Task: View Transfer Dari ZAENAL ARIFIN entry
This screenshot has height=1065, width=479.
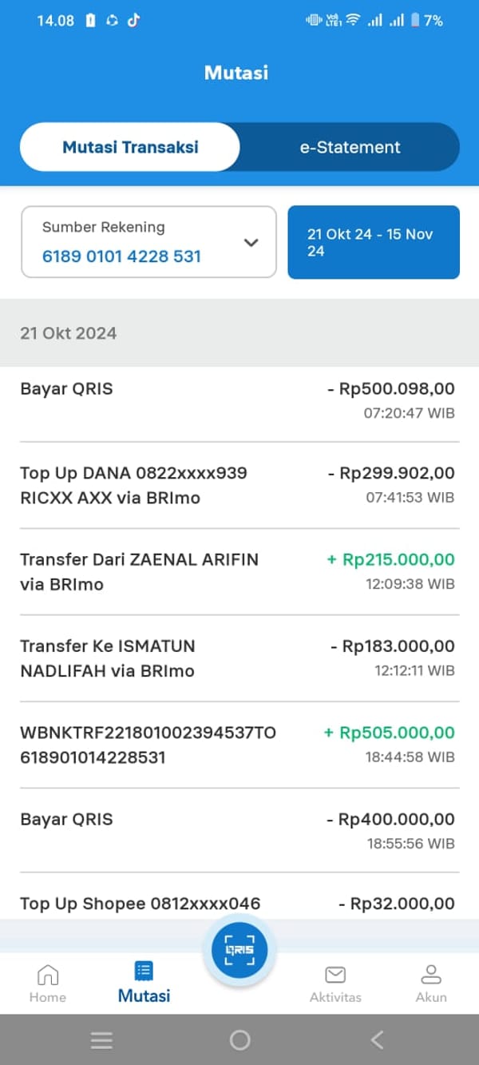Action: click(239, 571)
